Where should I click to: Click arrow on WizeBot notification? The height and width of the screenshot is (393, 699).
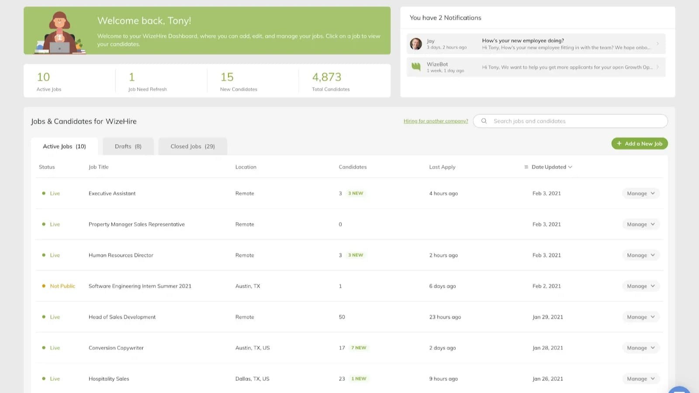click(657, 67)
